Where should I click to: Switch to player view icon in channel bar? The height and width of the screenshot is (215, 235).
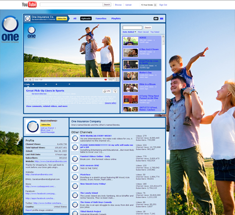(x=156, y=19)
